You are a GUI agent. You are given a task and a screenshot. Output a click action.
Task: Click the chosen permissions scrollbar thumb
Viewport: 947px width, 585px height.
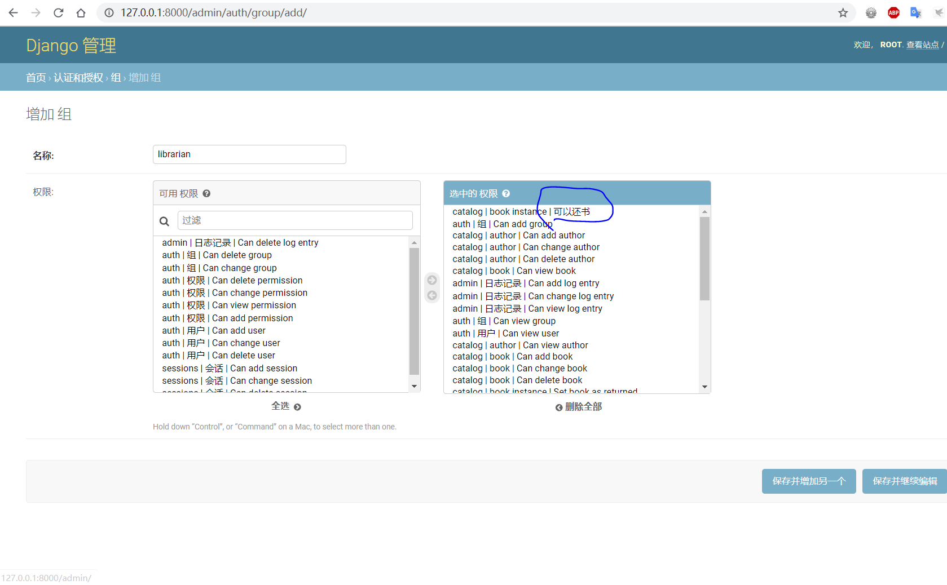(704, 258)
